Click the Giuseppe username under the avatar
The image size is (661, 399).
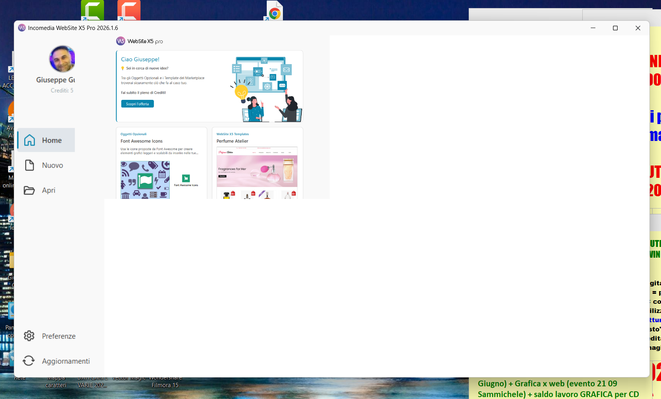(56, 80)
